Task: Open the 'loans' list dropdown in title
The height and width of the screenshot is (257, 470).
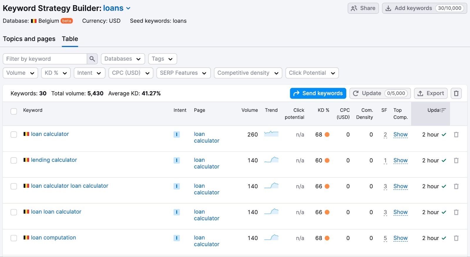Action: tap(117, 8)
